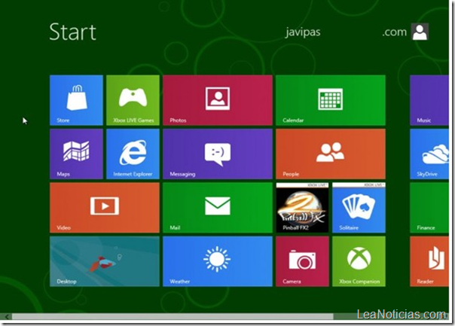
Task: Open the Weather tile
Action: coord(218,261)
